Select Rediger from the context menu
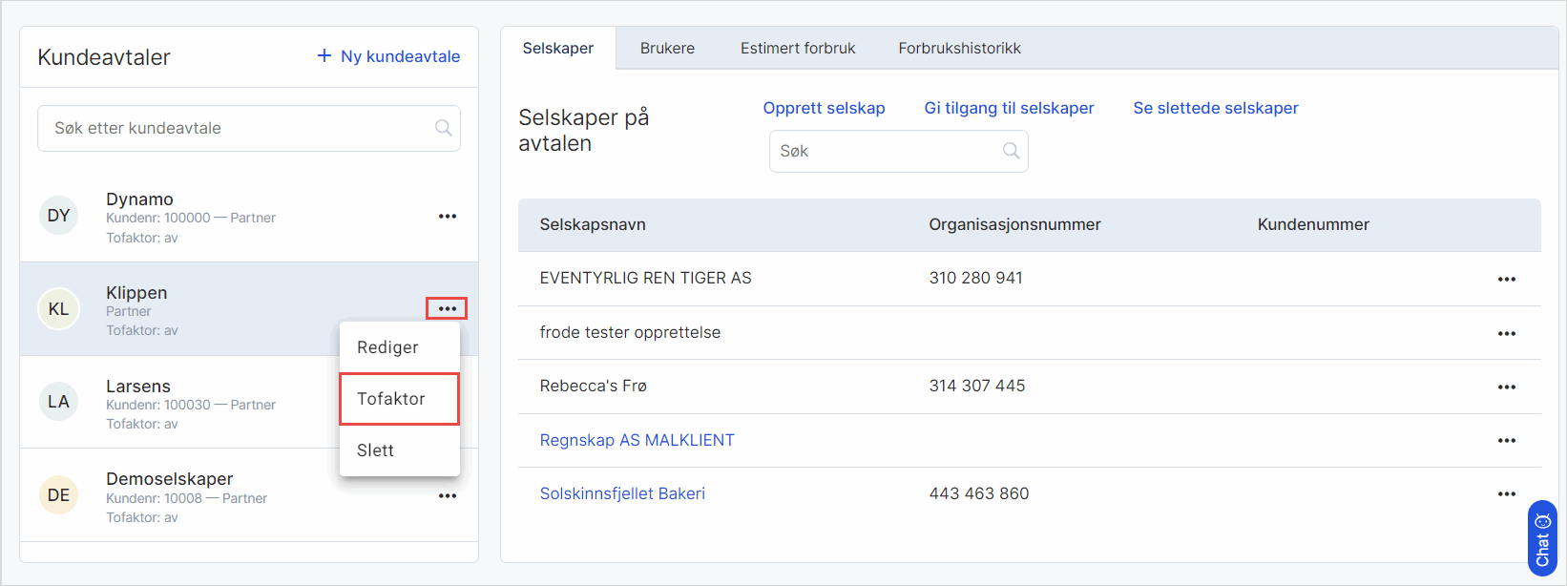This screenshot has width=1567, height=586. [x=387, y=347]
